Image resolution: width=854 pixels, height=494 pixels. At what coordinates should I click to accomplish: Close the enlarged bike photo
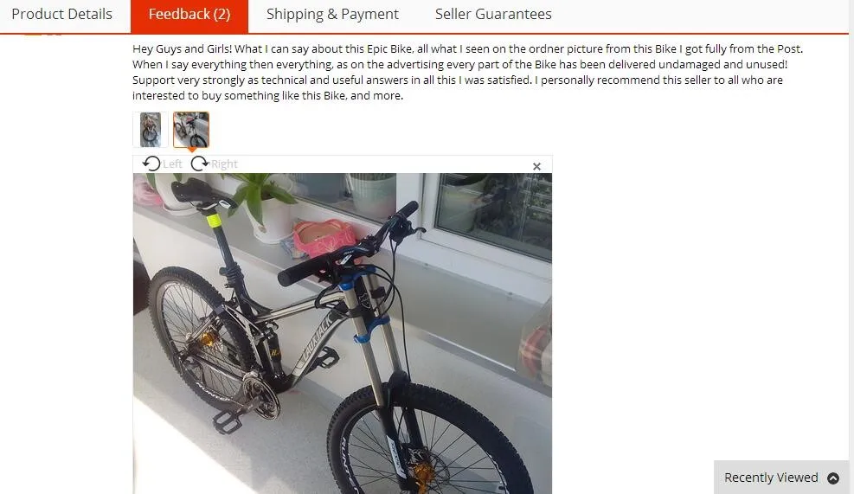(x=536, y=166)
